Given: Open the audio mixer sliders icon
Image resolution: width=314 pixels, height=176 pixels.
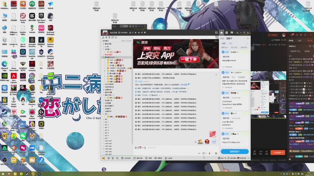Looking at the screenshot, I should coord(117,158).
